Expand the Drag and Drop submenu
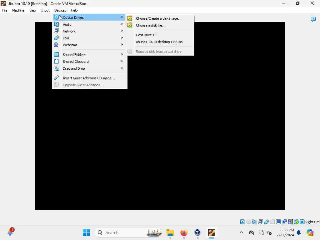The height and width of the screenshot is (240, 320). 89,68
